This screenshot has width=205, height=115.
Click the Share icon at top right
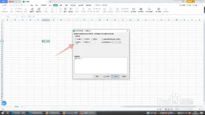click(x=195, y=5)
